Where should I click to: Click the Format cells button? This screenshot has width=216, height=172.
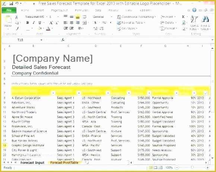click(169, 28)
